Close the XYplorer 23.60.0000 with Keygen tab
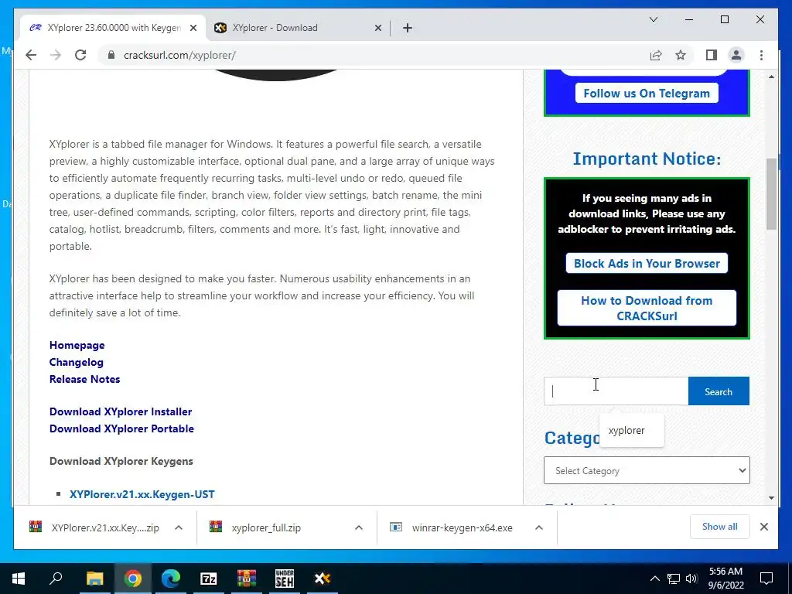The width and height of the screenshot is (792, 594). pyautogui.click(x=193, y=29)
